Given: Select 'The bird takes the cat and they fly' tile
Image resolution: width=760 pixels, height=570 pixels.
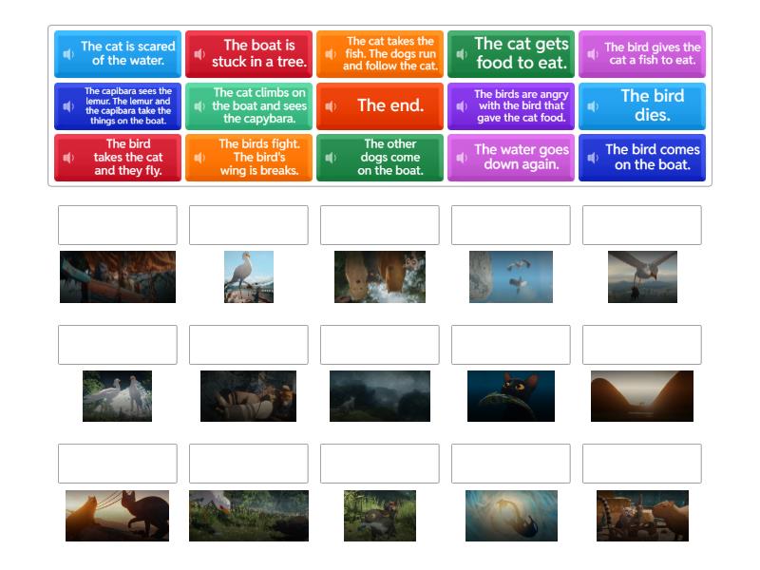Looking at the screenshot, I should tap(128, 158).
